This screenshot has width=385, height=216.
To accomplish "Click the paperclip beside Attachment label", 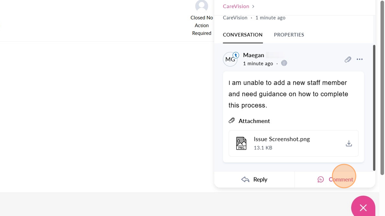I will click(x=232, y=121).
